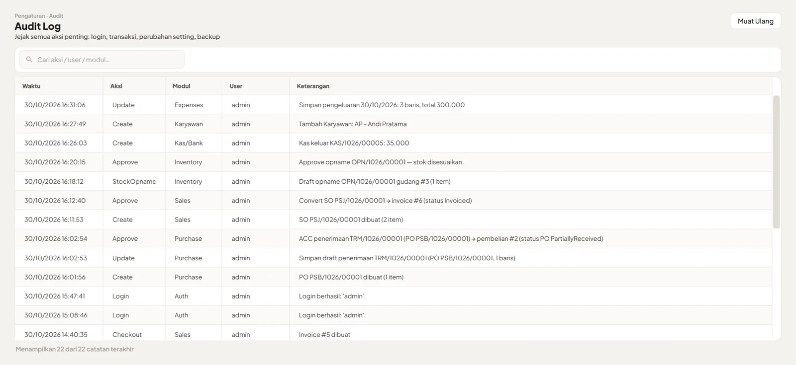
Task: Select timestamp 30/10/2026 16:27:49
Action: click(55, 124)
